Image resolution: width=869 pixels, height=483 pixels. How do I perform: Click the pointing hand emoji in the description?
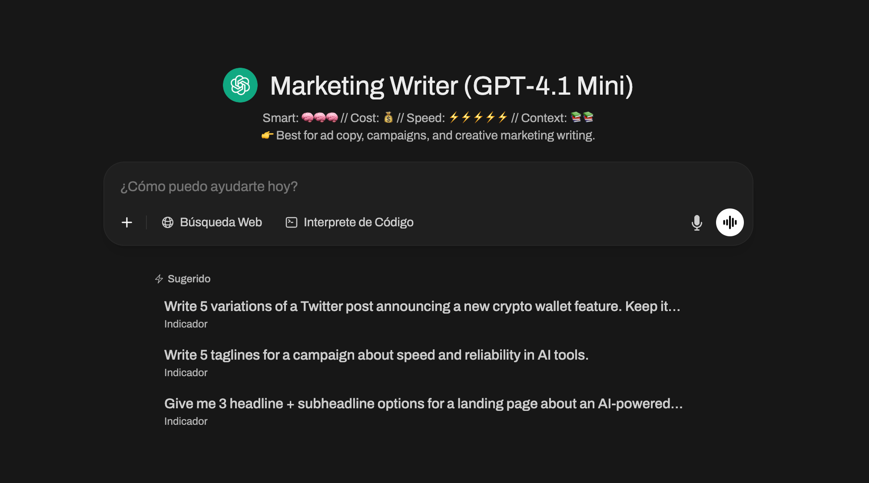click(267, 135)
